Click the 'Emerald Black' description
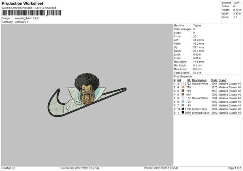This screenshot has height=171, width=243. pos(200,113)
